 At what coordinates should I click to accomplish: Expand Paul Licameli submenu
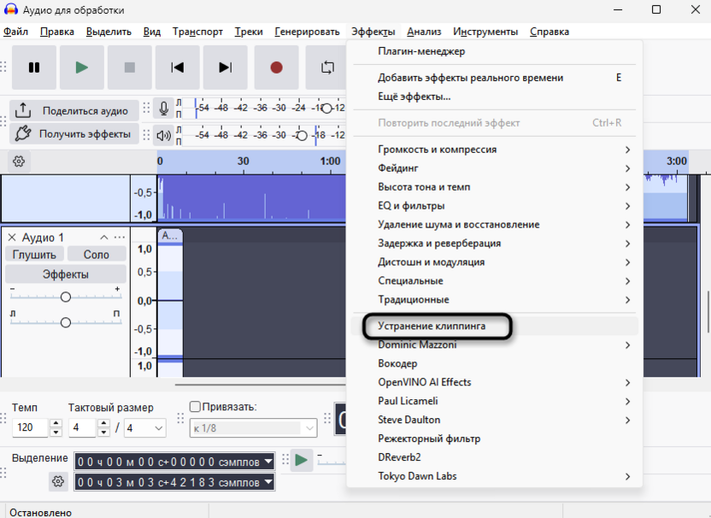494,401
